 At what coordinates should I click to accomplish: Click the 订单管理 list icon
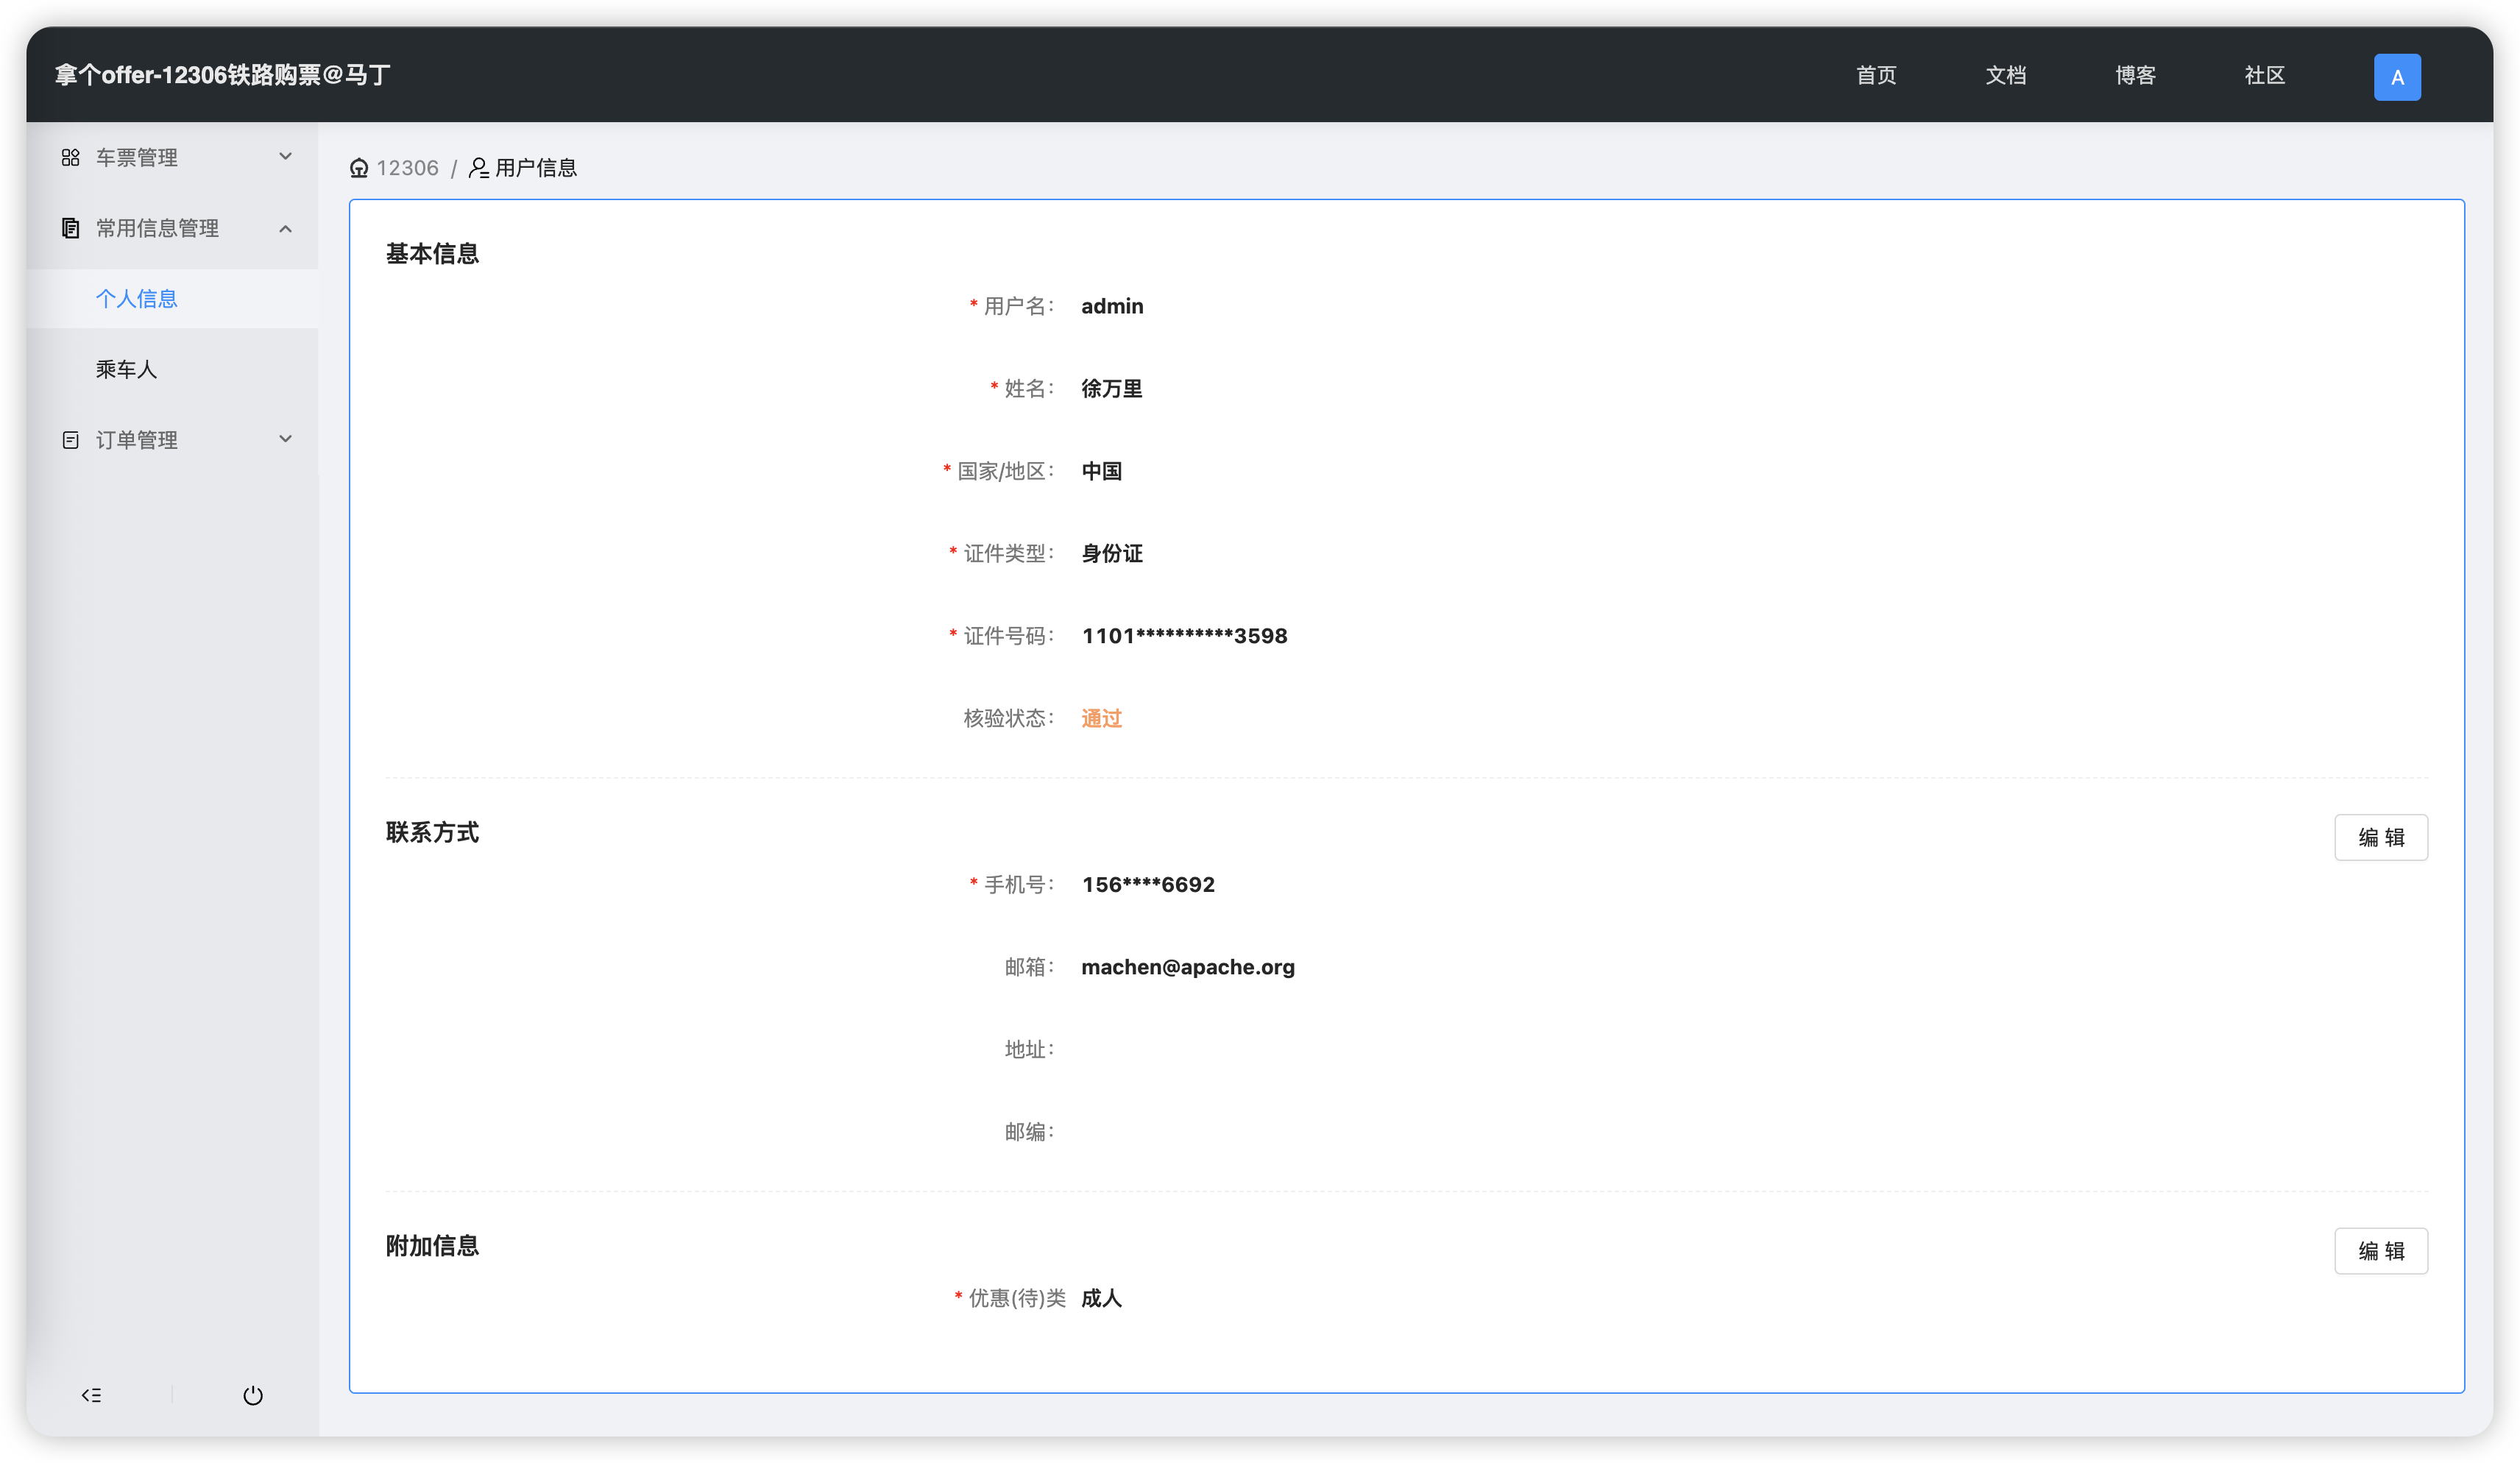point(70,440)
